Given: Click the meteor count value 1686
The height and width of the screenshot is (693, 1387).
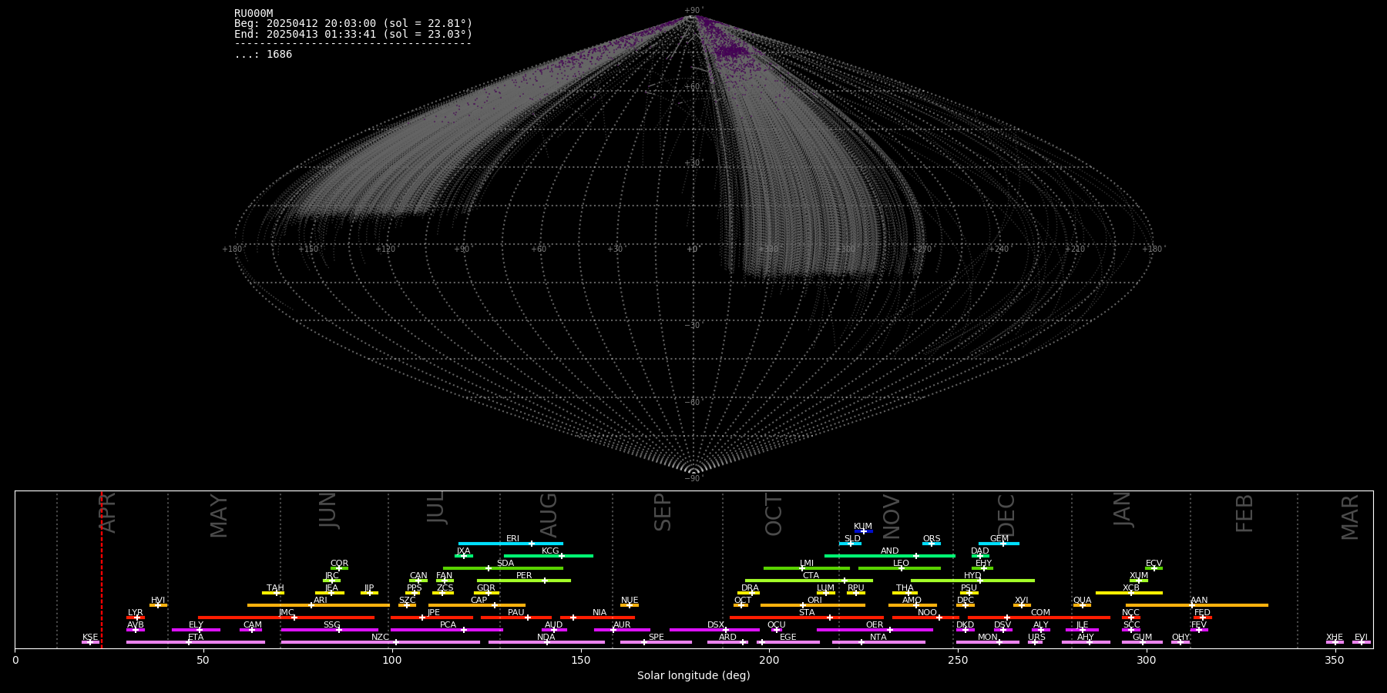Looking at the screenshot, I should click(279, 55).
